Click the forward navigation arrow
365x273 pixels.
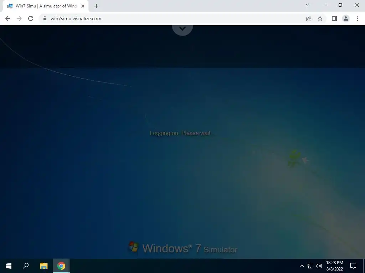(x=19, y=18)
